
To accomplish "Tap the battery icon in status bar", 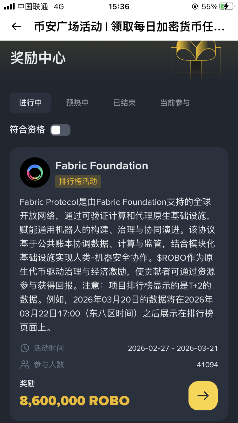I will tap(226, 7).
